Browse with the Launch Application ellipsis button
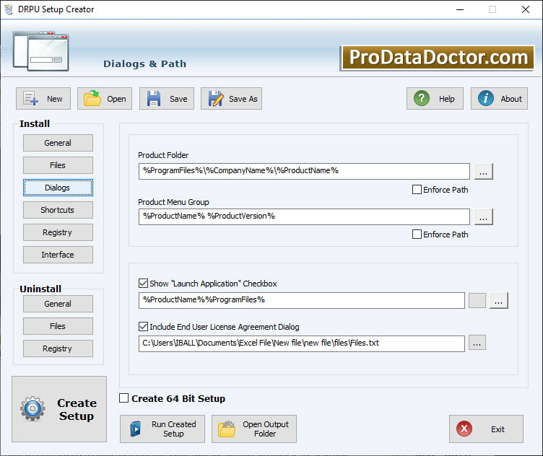Viewport: 543px width, 456px height. pos(499,300)
